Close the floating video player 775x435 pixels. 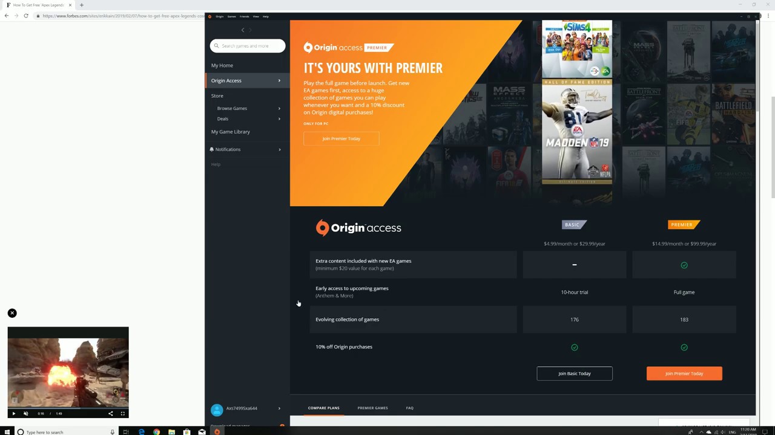pos(12,313)
